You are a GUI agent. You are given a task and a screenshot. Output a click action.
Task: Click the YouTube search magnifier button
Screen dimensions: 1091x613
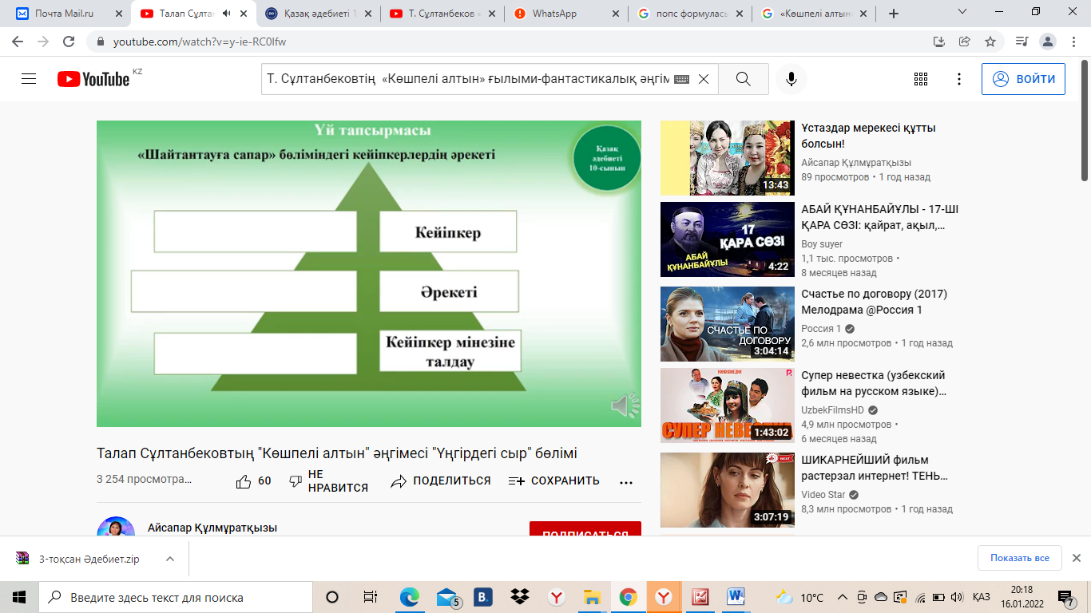pos(744,79)
